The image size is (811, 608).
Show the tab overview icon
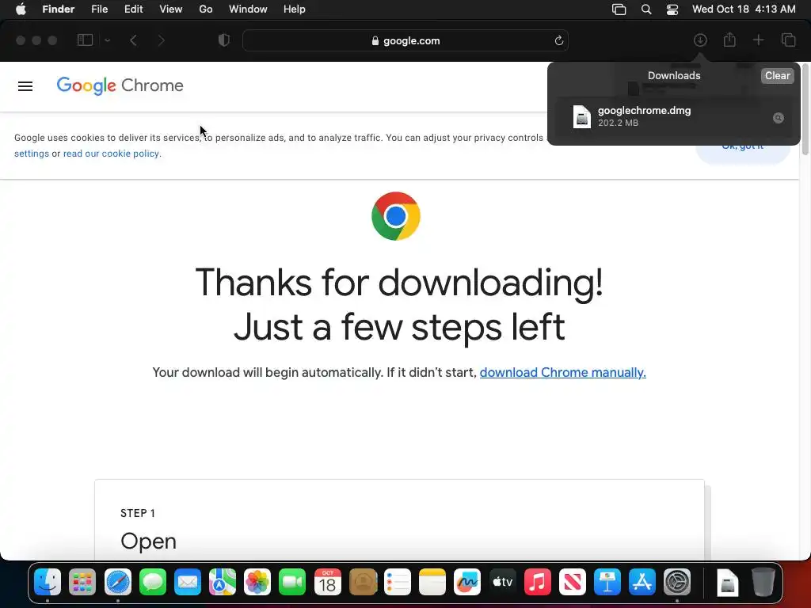pos(788,40)
